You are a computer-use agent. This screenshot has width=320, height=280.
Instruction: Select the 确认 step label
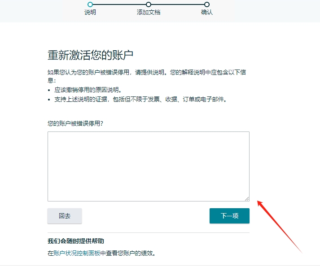(x=207, y=12)
